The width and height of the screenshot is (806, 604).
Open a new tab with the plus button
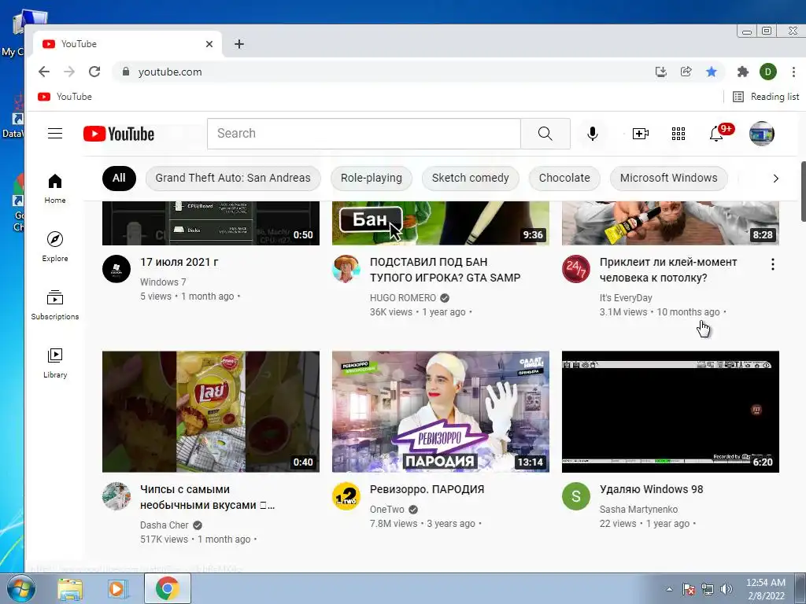(239, 44)
